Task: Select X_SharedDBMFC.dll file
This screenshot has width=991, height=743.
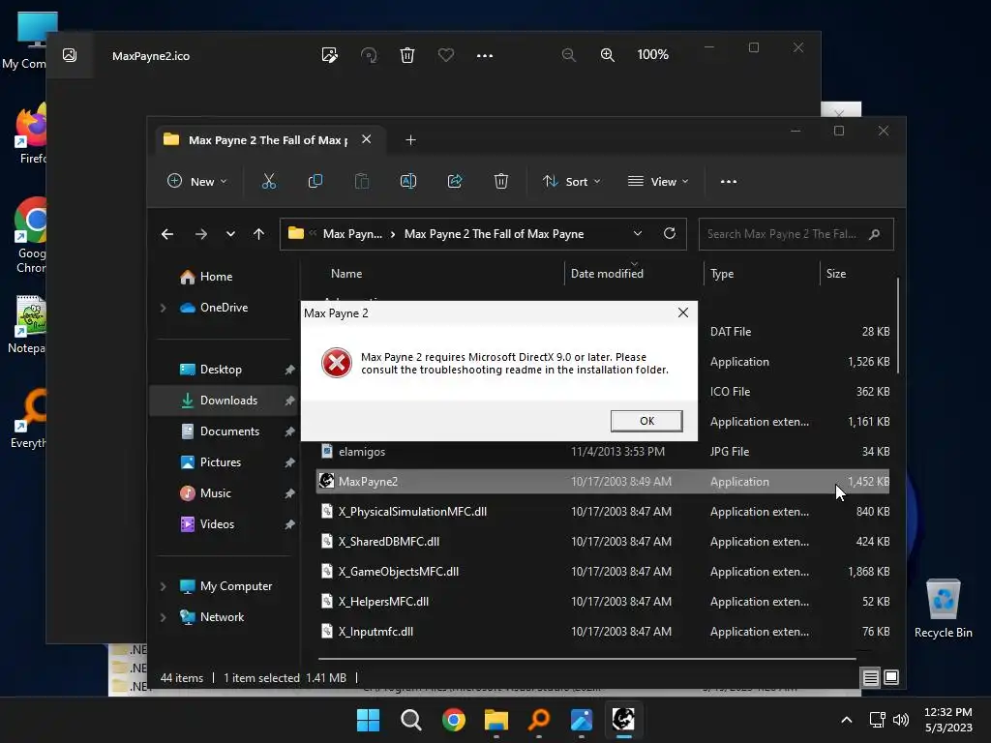Action: click(x=602, y=542)
